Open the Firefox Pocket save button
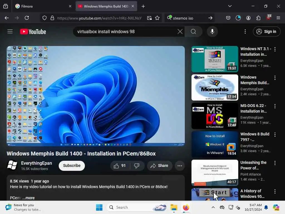The height and width of the screenshot is (214, 285). click(x=228, y=18)
